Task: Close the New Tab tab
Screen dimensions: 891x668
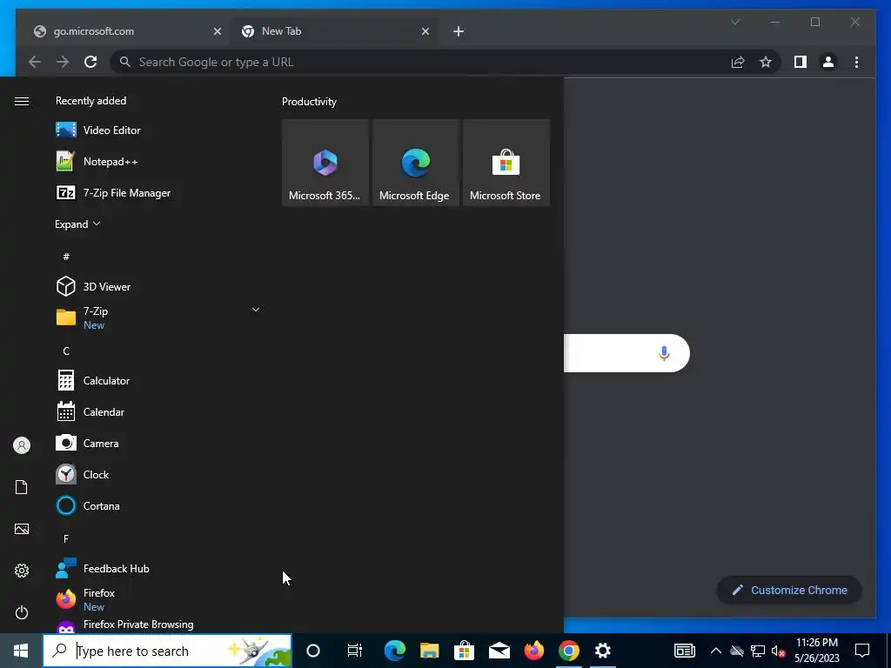Action: (x=425, y=31)
